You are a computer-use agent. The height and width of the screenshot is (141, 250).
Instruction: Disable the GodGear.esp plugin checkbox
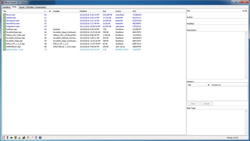(4, 29)
